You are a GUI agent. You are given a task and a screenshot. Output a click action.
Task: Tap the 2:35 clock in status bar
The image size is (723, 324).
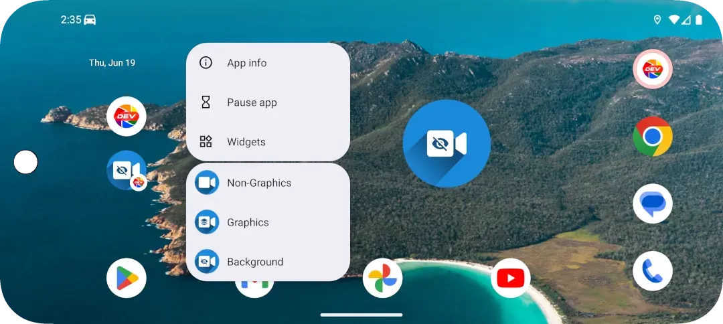point(71,20)
